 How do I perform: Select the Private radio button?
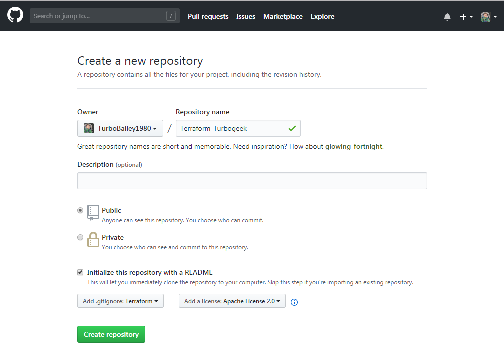[x=80, y=237]
